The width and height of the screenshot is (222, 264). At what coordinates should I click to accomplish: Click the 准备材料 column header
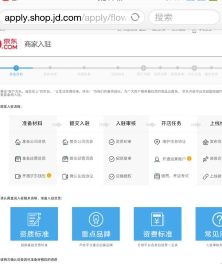tap(32, 123)
